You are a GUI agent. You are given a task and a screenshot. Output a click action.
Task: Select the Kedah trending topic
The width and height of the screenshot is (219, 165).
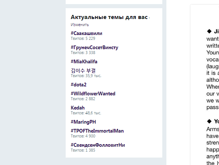point(78,108)
